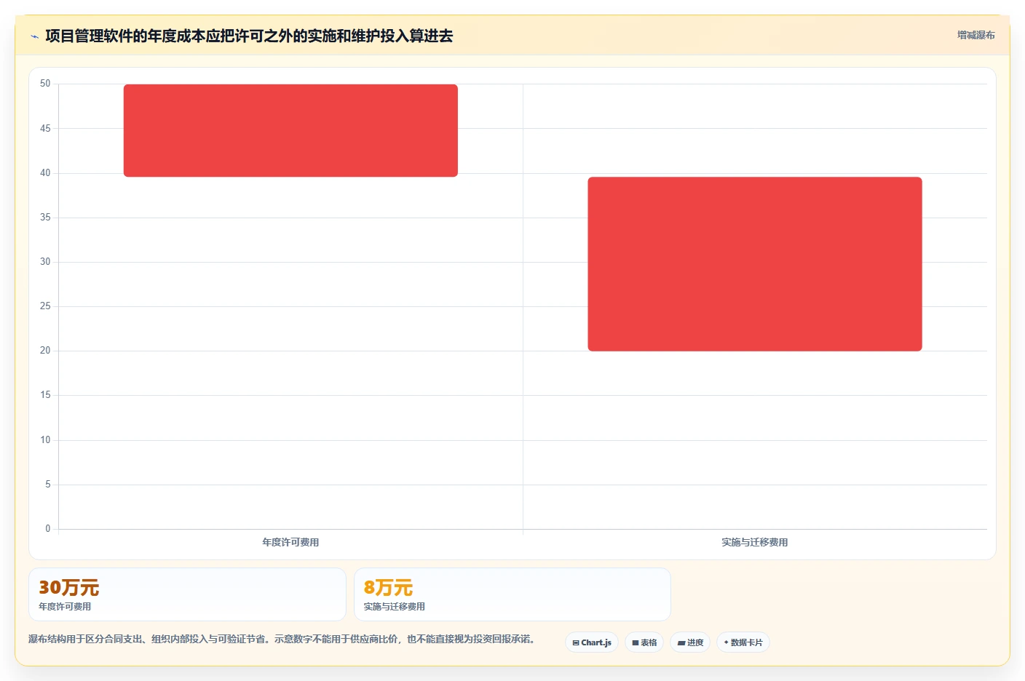
Task: Click the y-axis value 40
Action: (45, 173)
